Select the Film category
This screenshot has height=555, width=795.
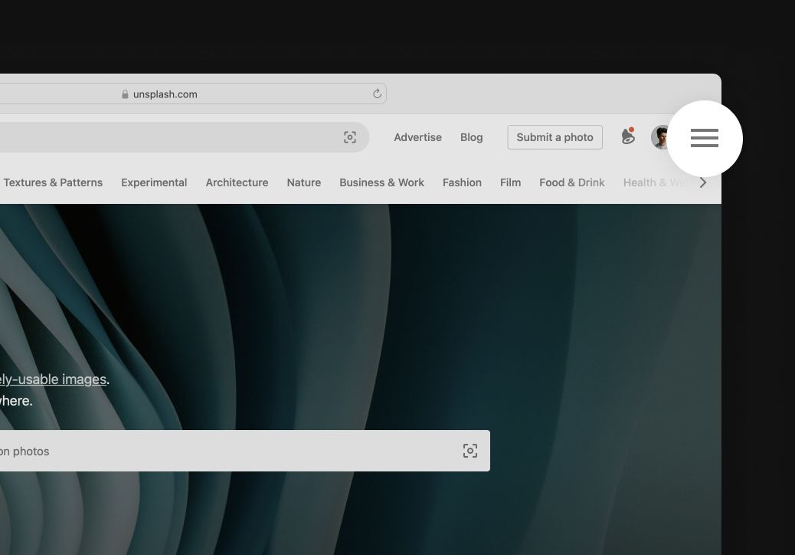coord(511,182)
